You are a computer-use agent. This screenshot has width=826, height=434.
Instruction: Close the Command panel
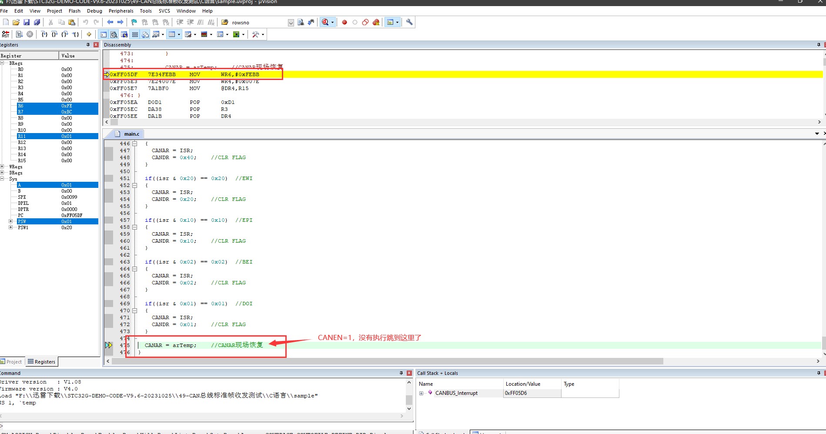pos(409,373)
